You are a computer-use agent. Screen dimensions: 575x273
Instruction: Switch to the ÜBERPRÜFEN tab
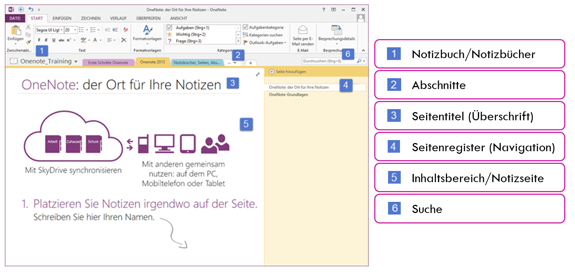click(x=149, y=18)
